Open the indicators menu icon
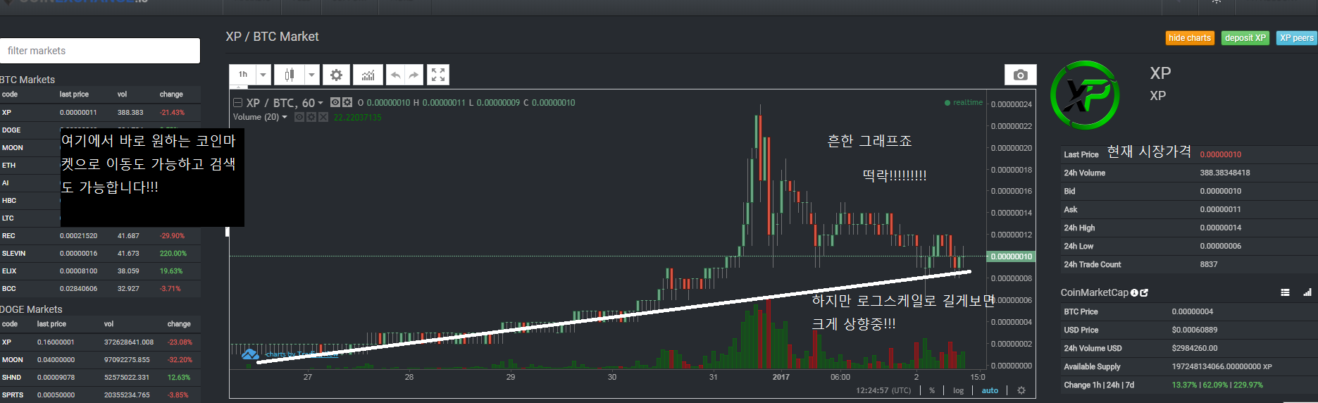1318x403 pixels. click(368, 75)
